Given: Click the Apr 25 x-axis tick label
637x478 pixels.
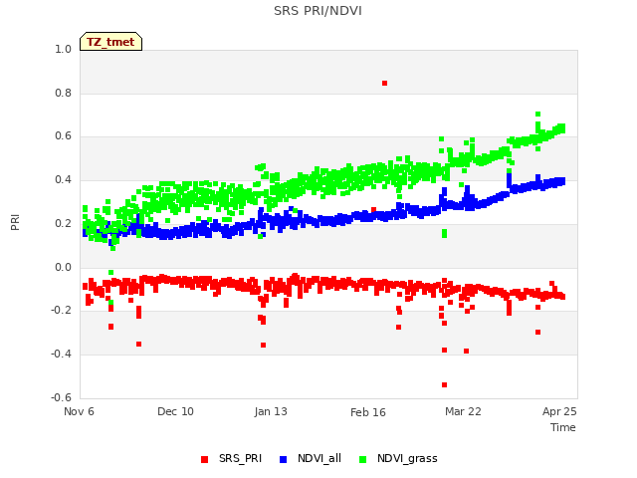Looking at the screenshot, I should (x=559, y=411).
